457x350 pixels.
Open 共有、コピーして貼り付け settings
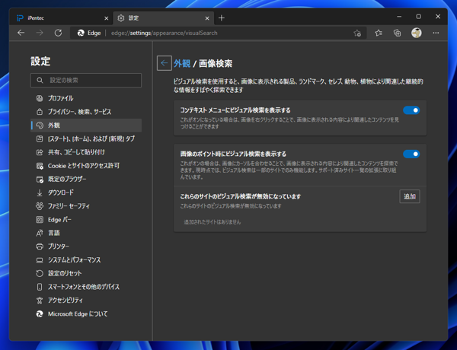[x=86, y=152]
